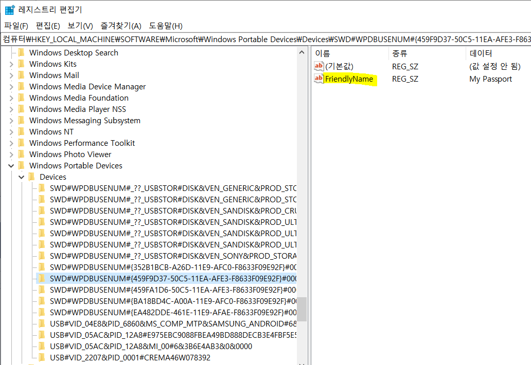Select the {459FA1D6-50C5-11EA key
The height and width of the screenshot is (365, 531).
pos(173,290)
